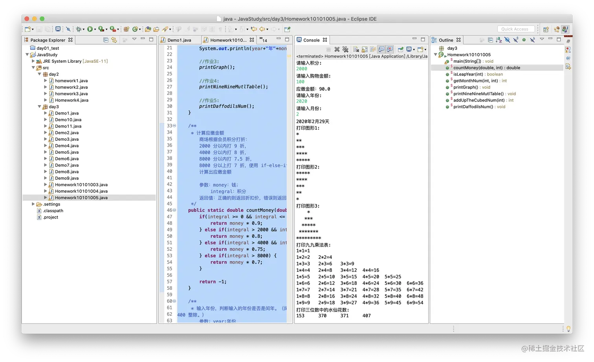
Task: Click the Run External Tools icon
Action: click(x=113, y=29)
